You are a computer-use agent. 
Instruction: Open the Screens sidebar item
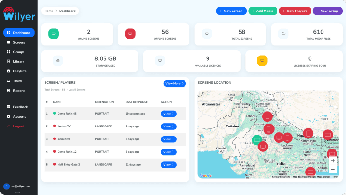pos(19,42)
